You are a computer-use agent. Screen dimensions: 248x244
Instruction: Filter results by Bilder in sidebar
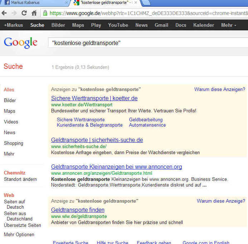click(x=10, y=100)
